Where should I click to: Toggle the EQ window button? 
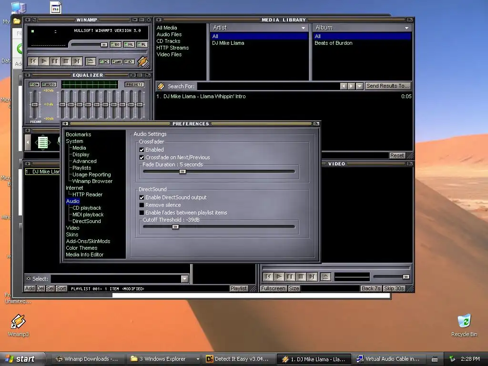(x=116, y=44)
